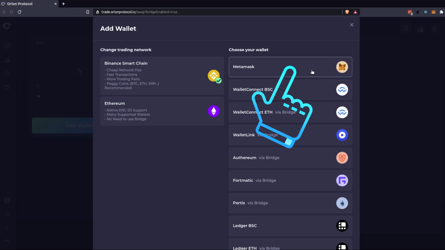Click the "Recommended" label

pyautogui.click(x=118, y=88)
